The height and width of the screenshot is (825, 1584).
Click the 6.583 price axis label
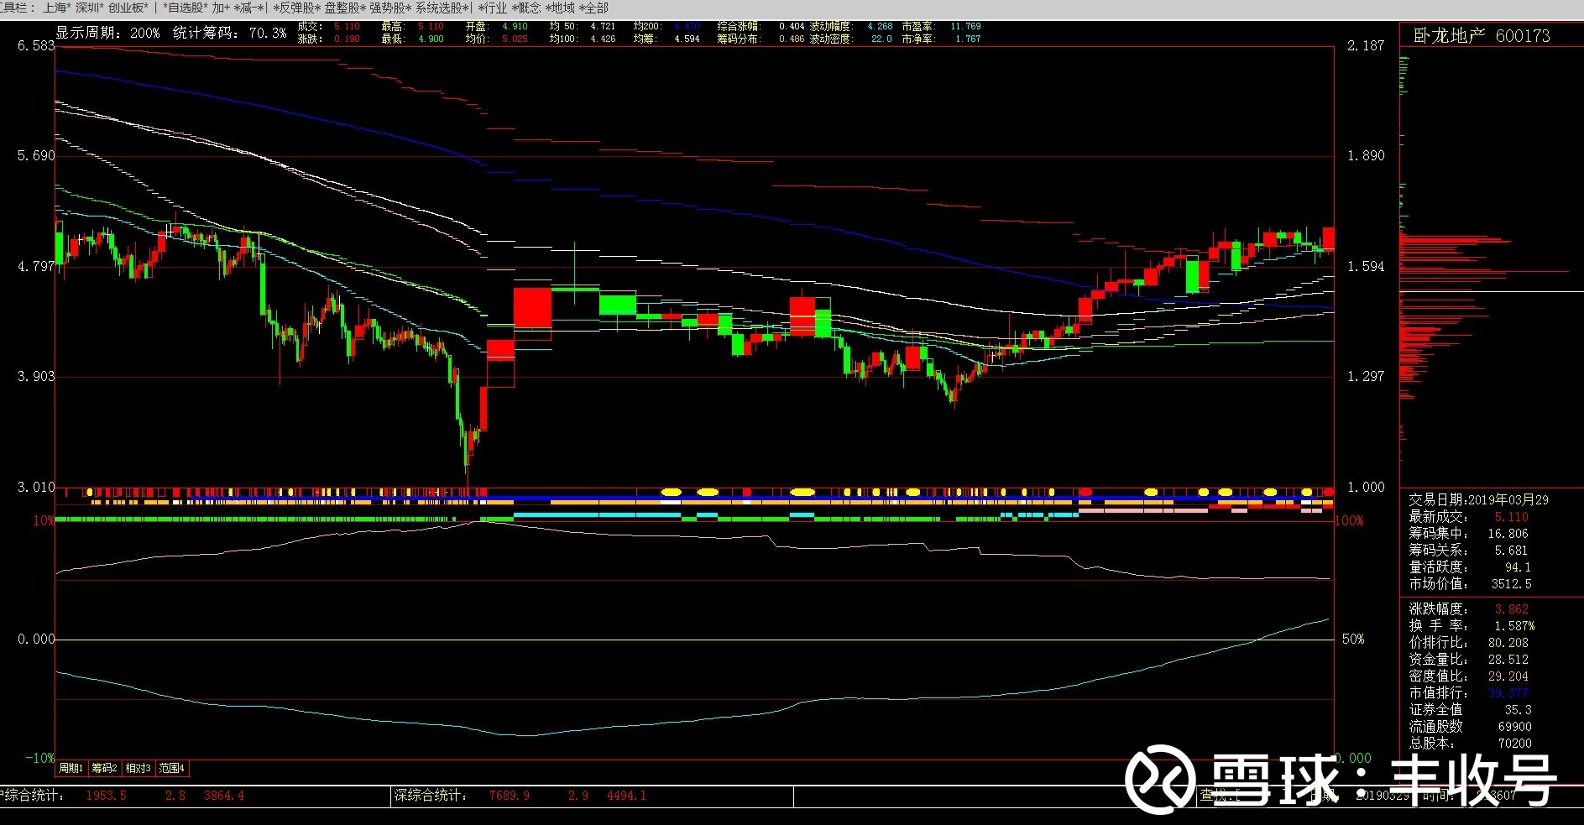click(x=35, y=45)
